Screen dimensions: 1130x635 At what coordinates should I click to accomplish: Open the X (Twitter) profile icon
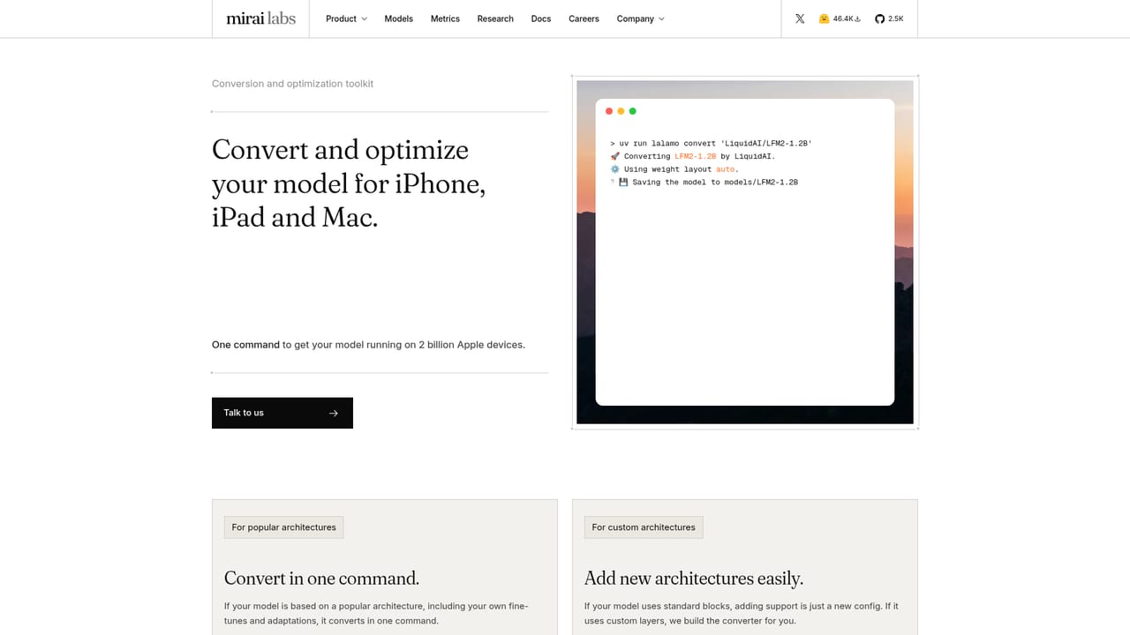pyautogui.click(x=800, y=19)
